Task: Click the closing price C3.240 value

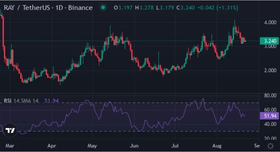Action: (186, 8)
